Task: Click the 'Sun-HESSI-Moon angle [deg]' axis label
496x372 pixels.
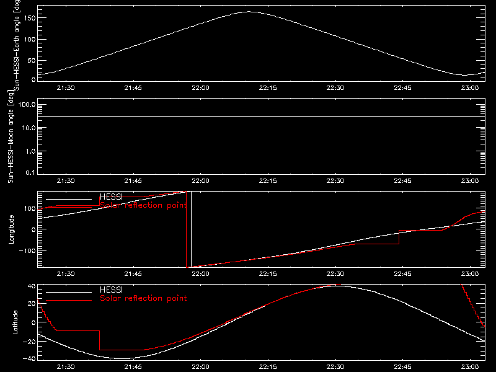Action: pyautogui.click(x=11, y=136)
